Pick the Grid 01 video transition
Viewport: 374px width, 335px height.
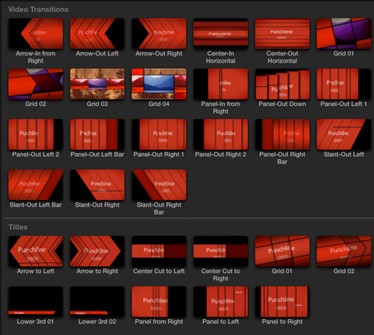coord(344,34)
